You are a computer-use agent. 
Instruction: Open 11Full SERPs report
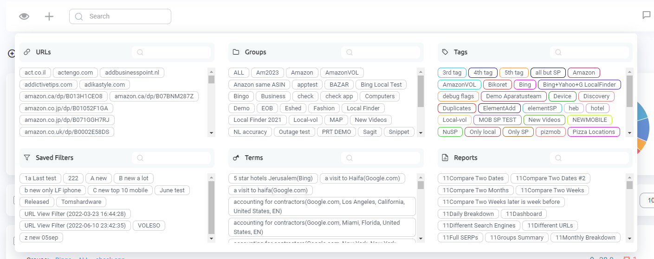(460, 237)
